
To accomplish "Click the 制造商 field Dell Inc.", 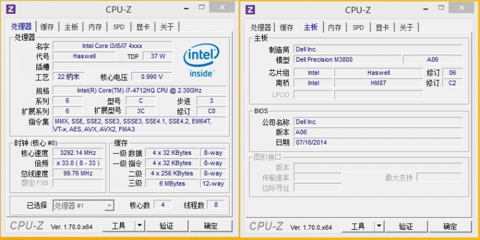I will tap(378, 49).
